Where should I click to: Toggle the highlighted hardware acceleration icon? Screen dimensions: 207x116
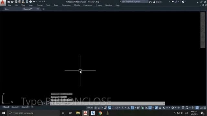197,108
